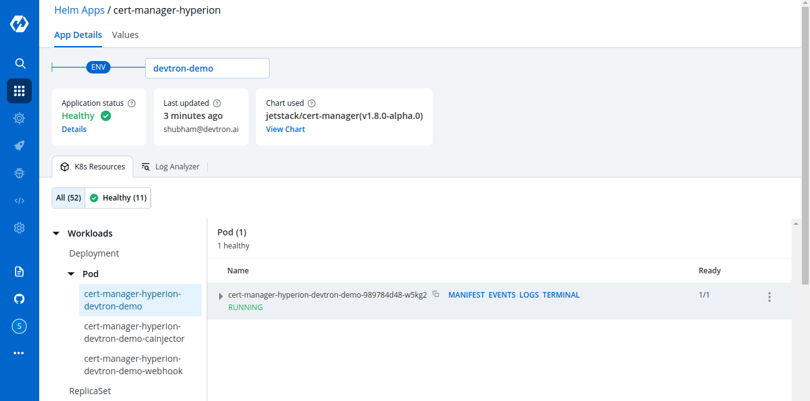The image size is (810, 401).
Task: Click the RUNNING pod status text
Action: 245,308
